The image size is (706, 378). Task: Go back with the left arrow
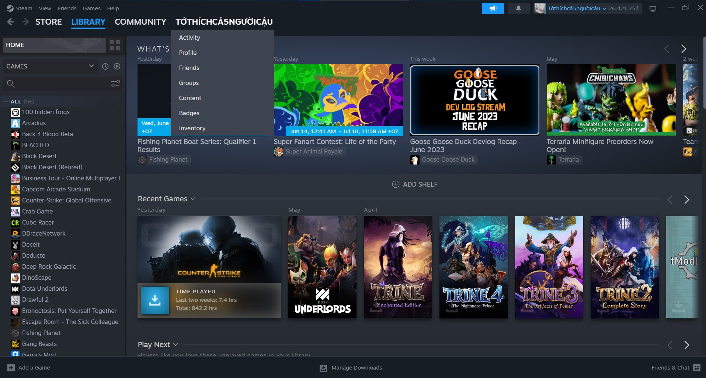pyautogui.click(x=11, y=22)
